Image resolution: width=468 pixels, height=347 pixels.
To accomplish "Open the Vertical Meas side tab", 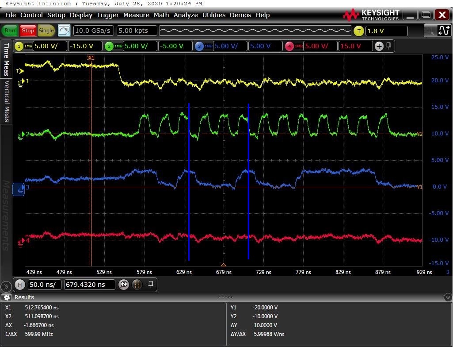I will click(x=6, y=101).
